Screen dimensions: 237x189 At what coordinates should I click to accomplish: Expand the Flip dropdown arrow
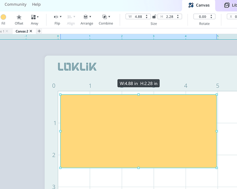(60, 17)
